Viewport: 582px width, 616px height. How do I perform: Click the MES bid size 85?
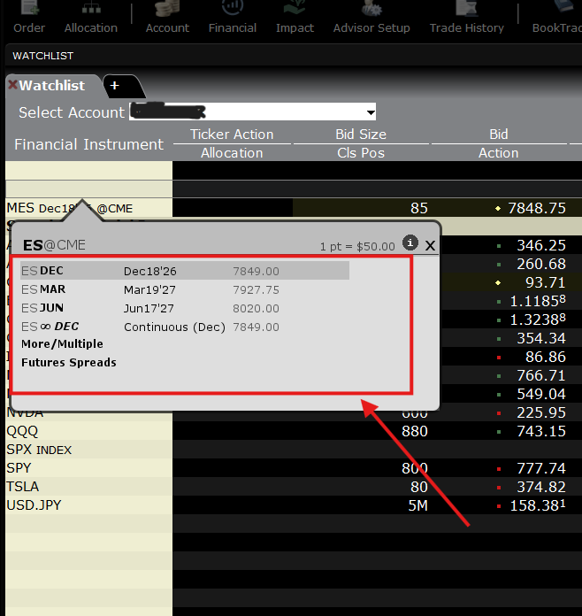tap(419, 208)
